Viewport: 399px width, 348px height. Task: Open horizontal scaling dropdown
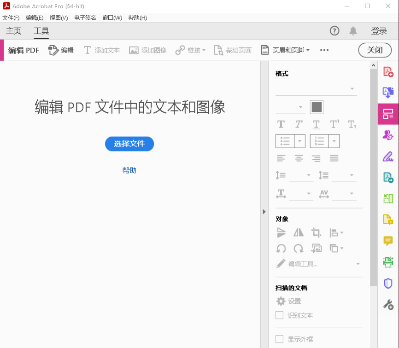coord(301,193)
